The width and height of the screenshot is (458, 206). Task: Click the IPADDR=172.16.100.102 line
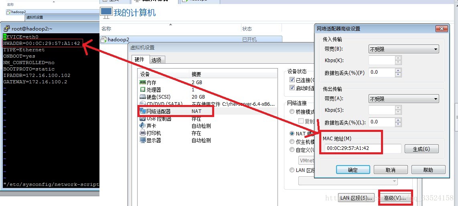coord(36,75)
